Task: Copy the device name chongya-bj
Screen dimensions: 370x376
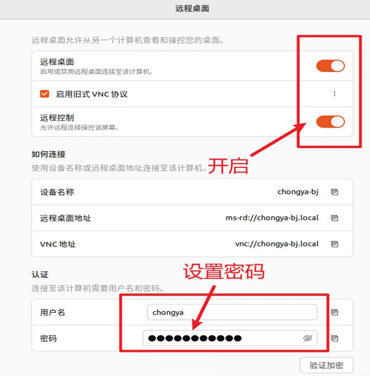Action: 334,192
